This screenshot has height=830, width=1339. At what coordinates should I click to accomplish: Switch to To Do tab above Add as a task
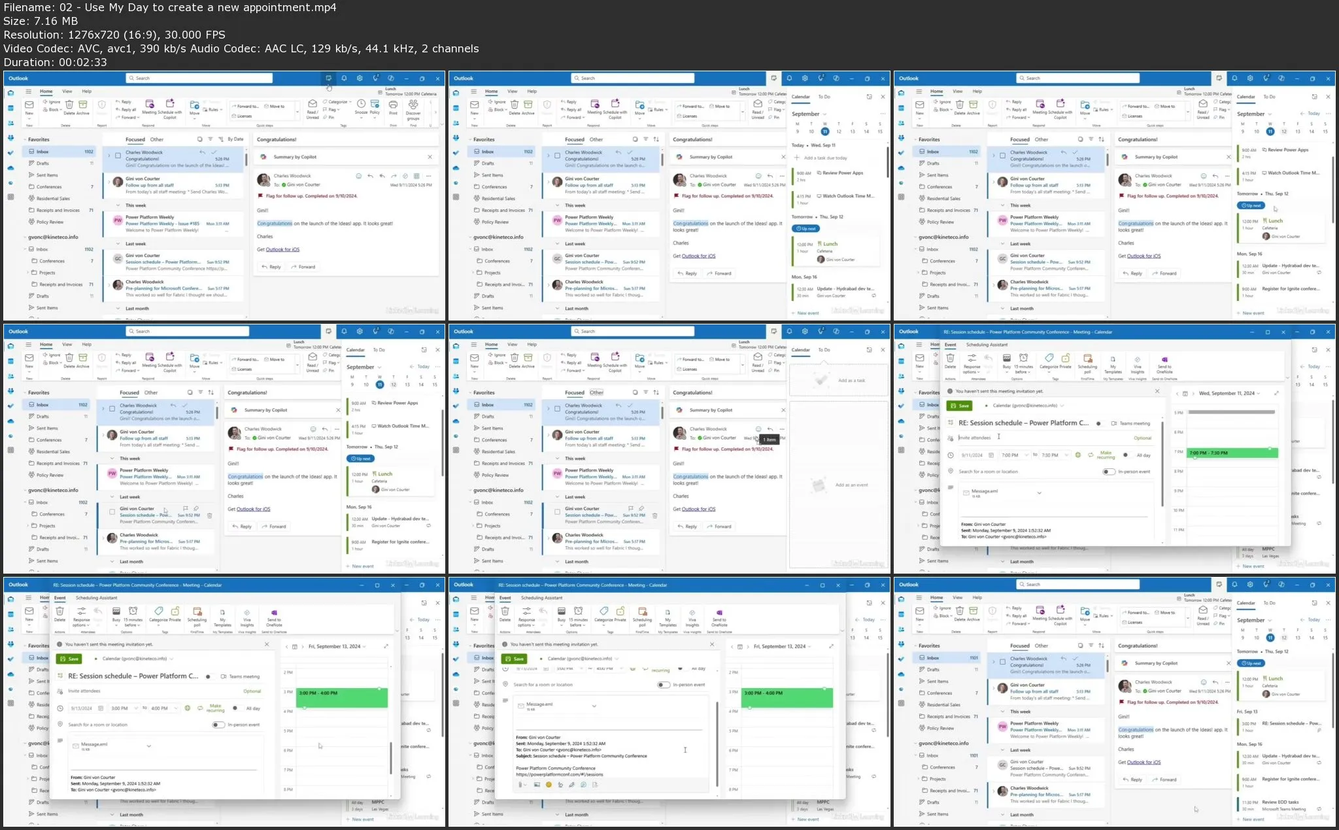coord(824,350)
